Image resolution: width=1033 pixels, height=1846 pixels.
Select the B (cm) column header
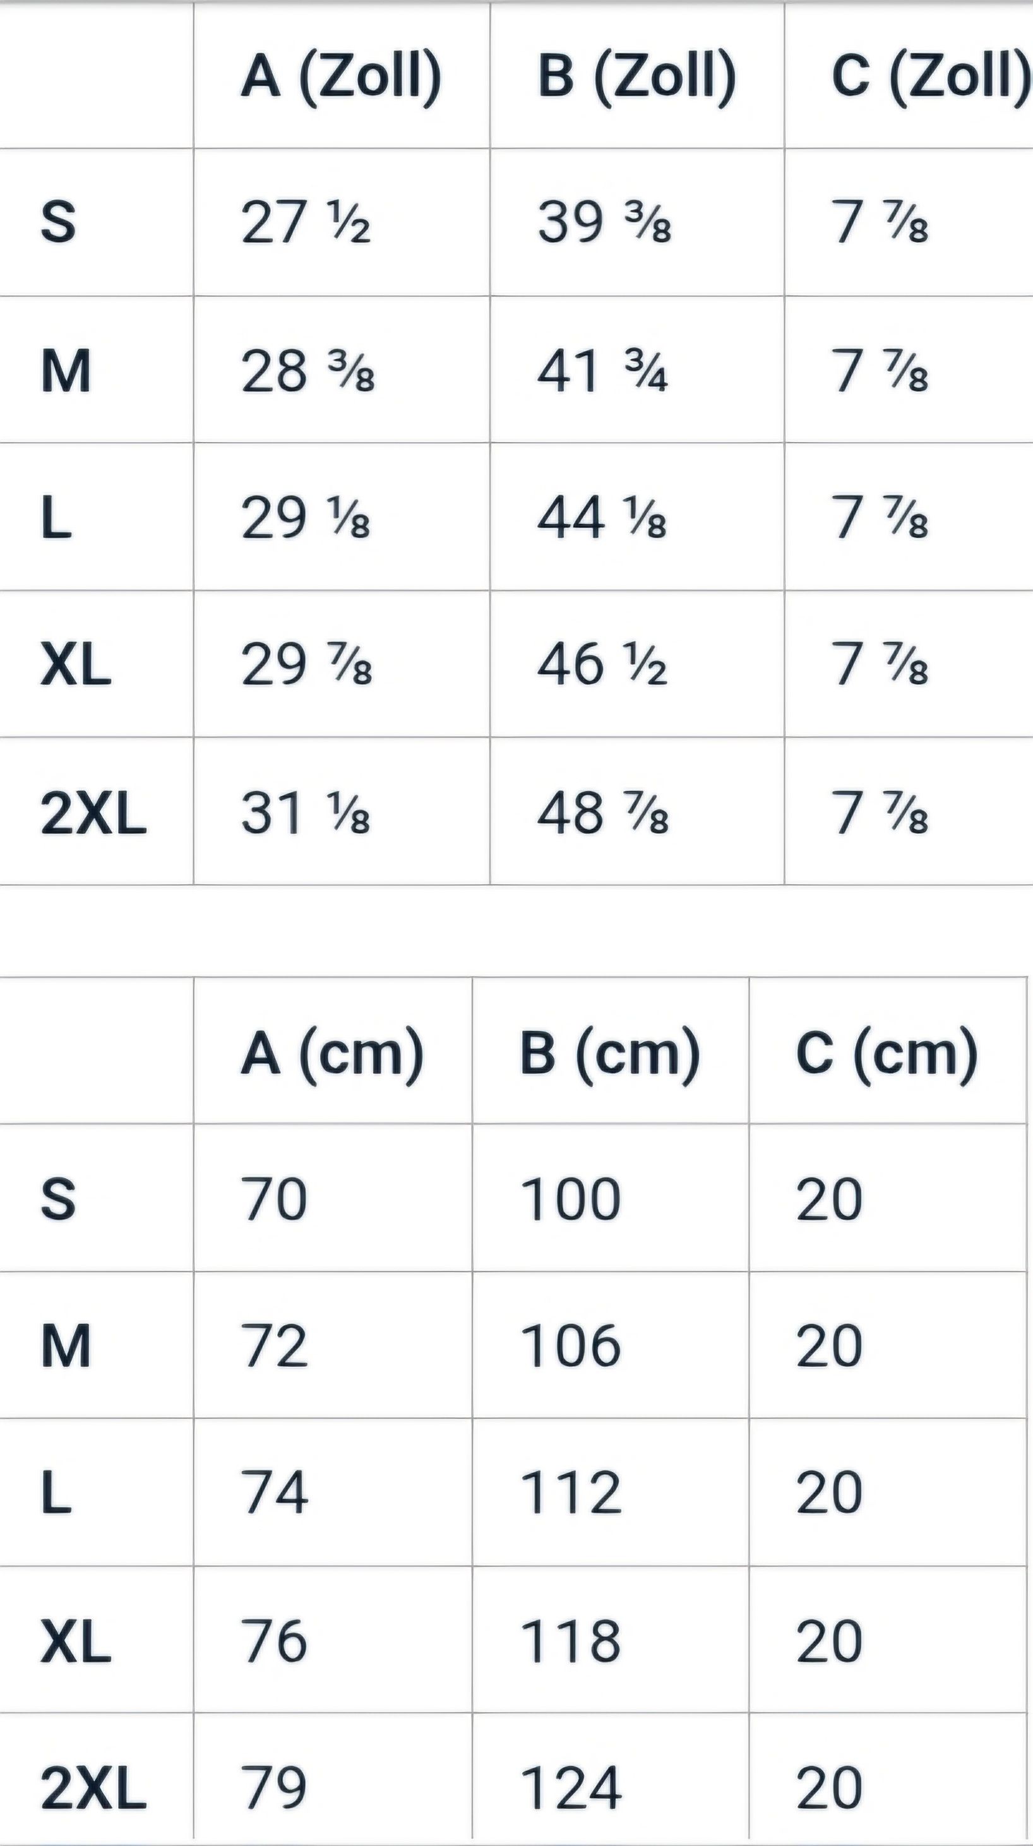click(x=610, y=1054)
